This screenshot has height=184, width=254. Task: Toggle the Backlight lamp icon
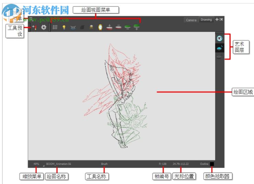click(91, 27)
